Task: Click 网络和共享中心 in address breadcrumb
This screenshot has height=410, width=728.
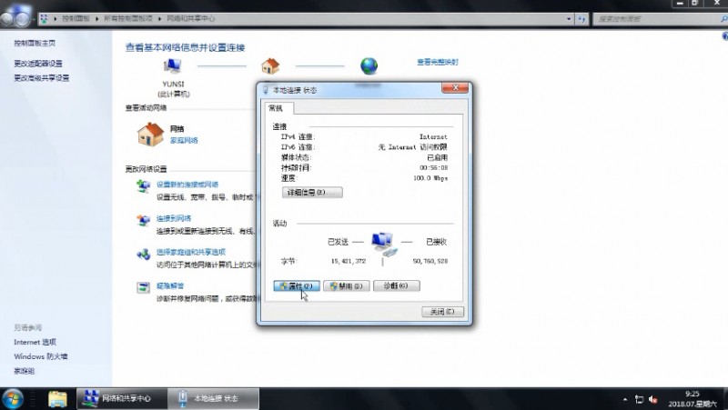Action: (191, 18)
